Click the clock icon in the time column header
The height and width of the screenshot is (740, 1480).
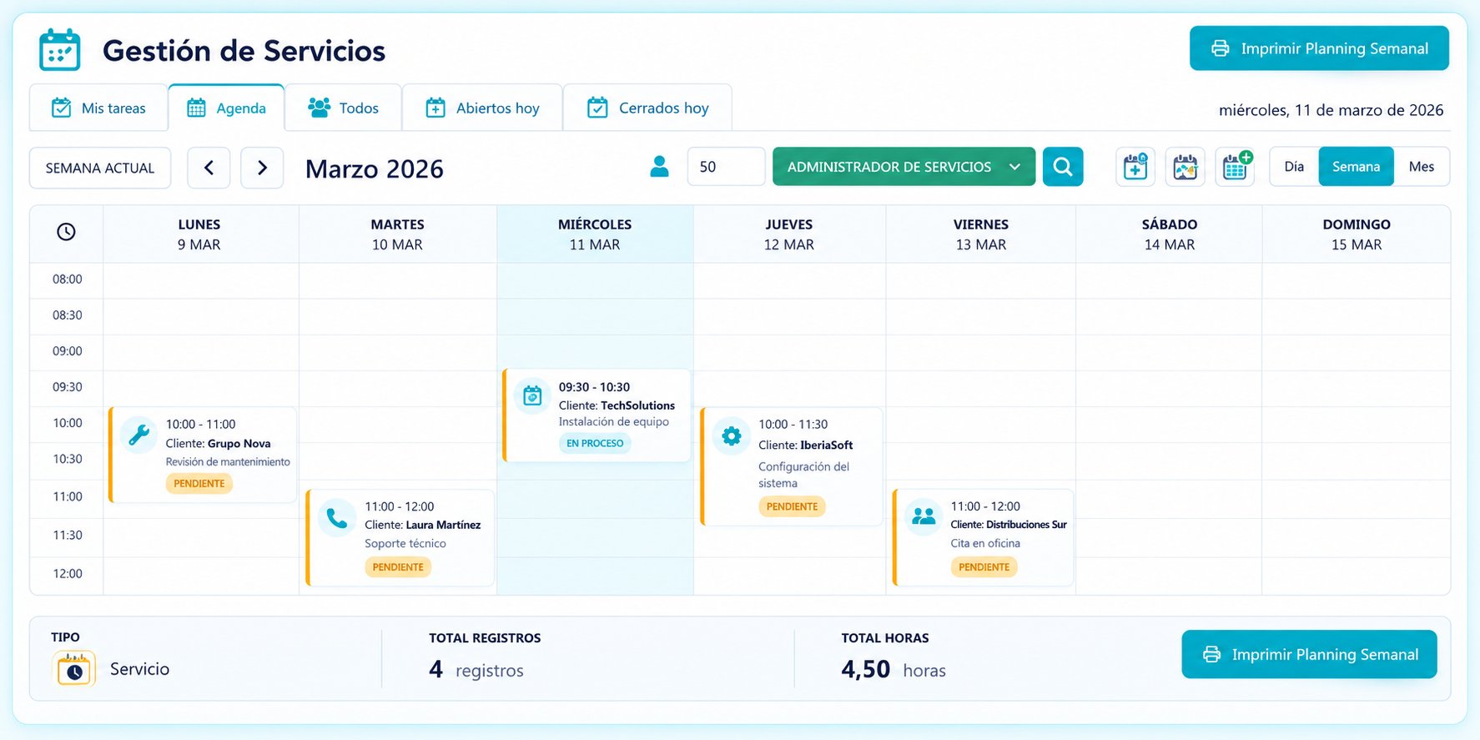point(66,232)
